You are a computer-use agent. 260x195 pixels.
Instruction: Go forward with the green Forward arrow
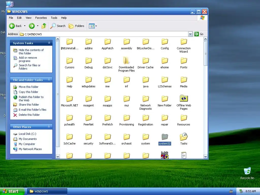pyautogui.click(x=32, y=26)
